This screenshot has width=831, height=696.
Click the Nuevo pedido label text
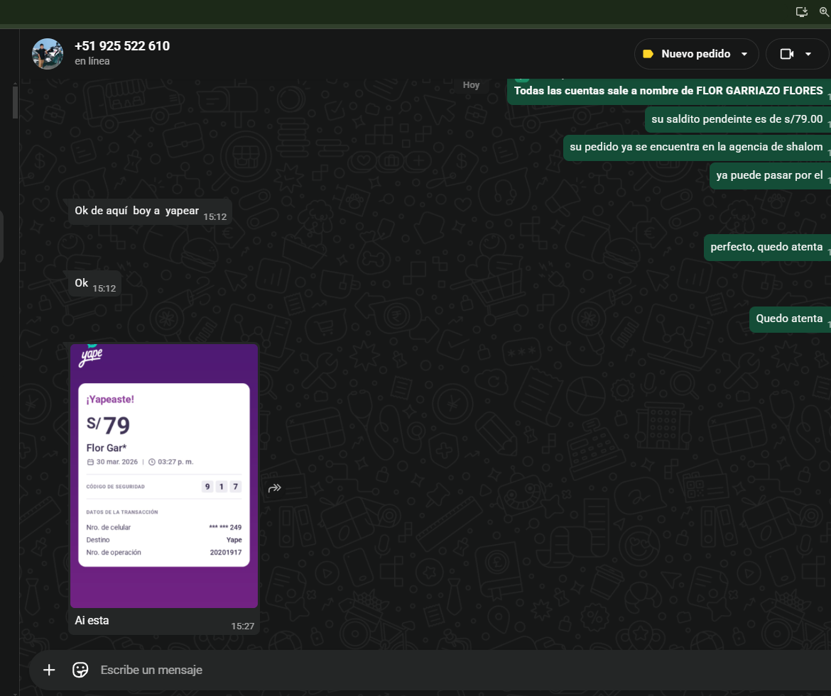click(x=695, y=54)
